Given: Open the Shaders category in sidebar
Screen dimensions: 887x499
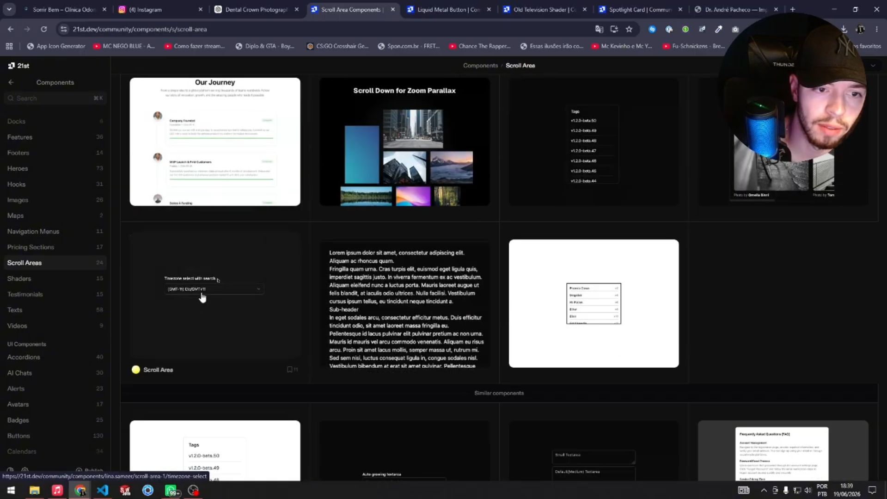Looking at the screenshot, I should pos(55,278).
